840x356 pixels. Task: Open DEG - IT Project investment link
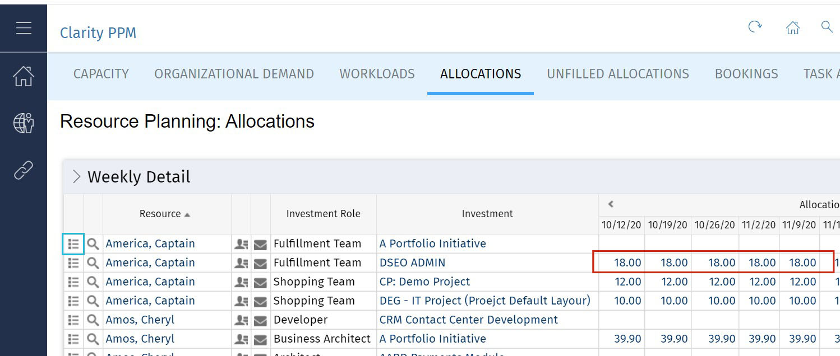(x=485, y=301)
